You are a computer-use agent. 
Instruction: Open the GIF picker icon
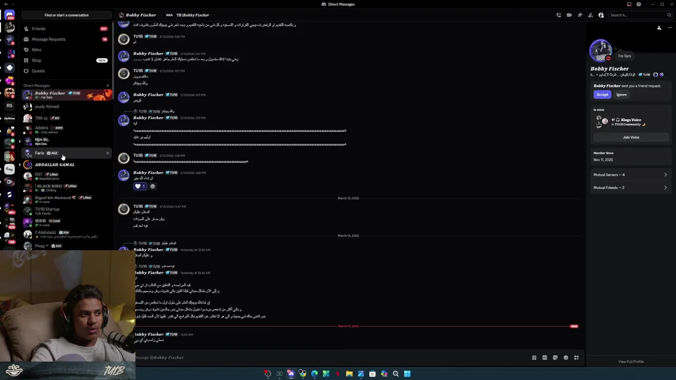click(x=544, y=357)
